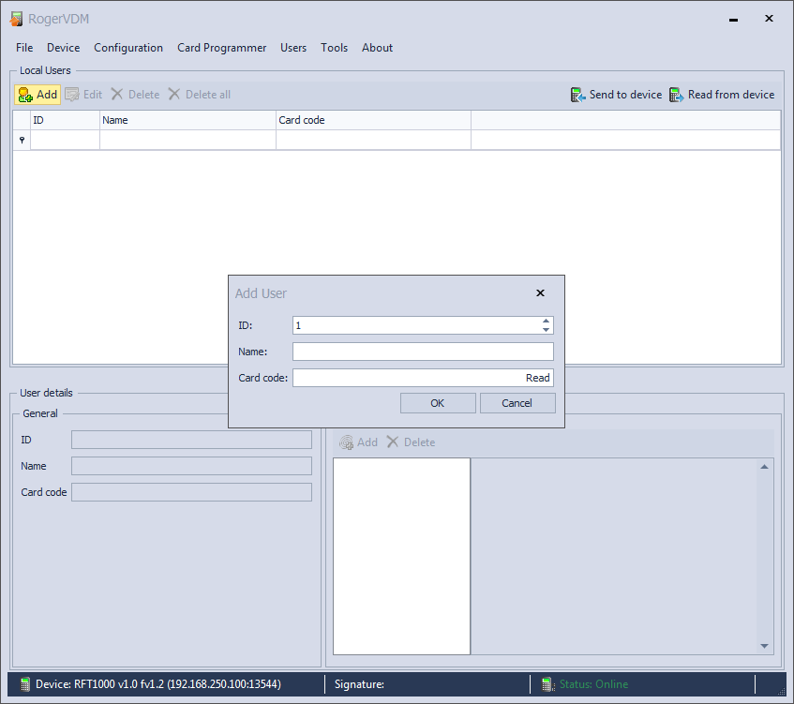Close the RogerVDM main window
This screenshot has height=704, width=794.
click(x=769, y=19)
